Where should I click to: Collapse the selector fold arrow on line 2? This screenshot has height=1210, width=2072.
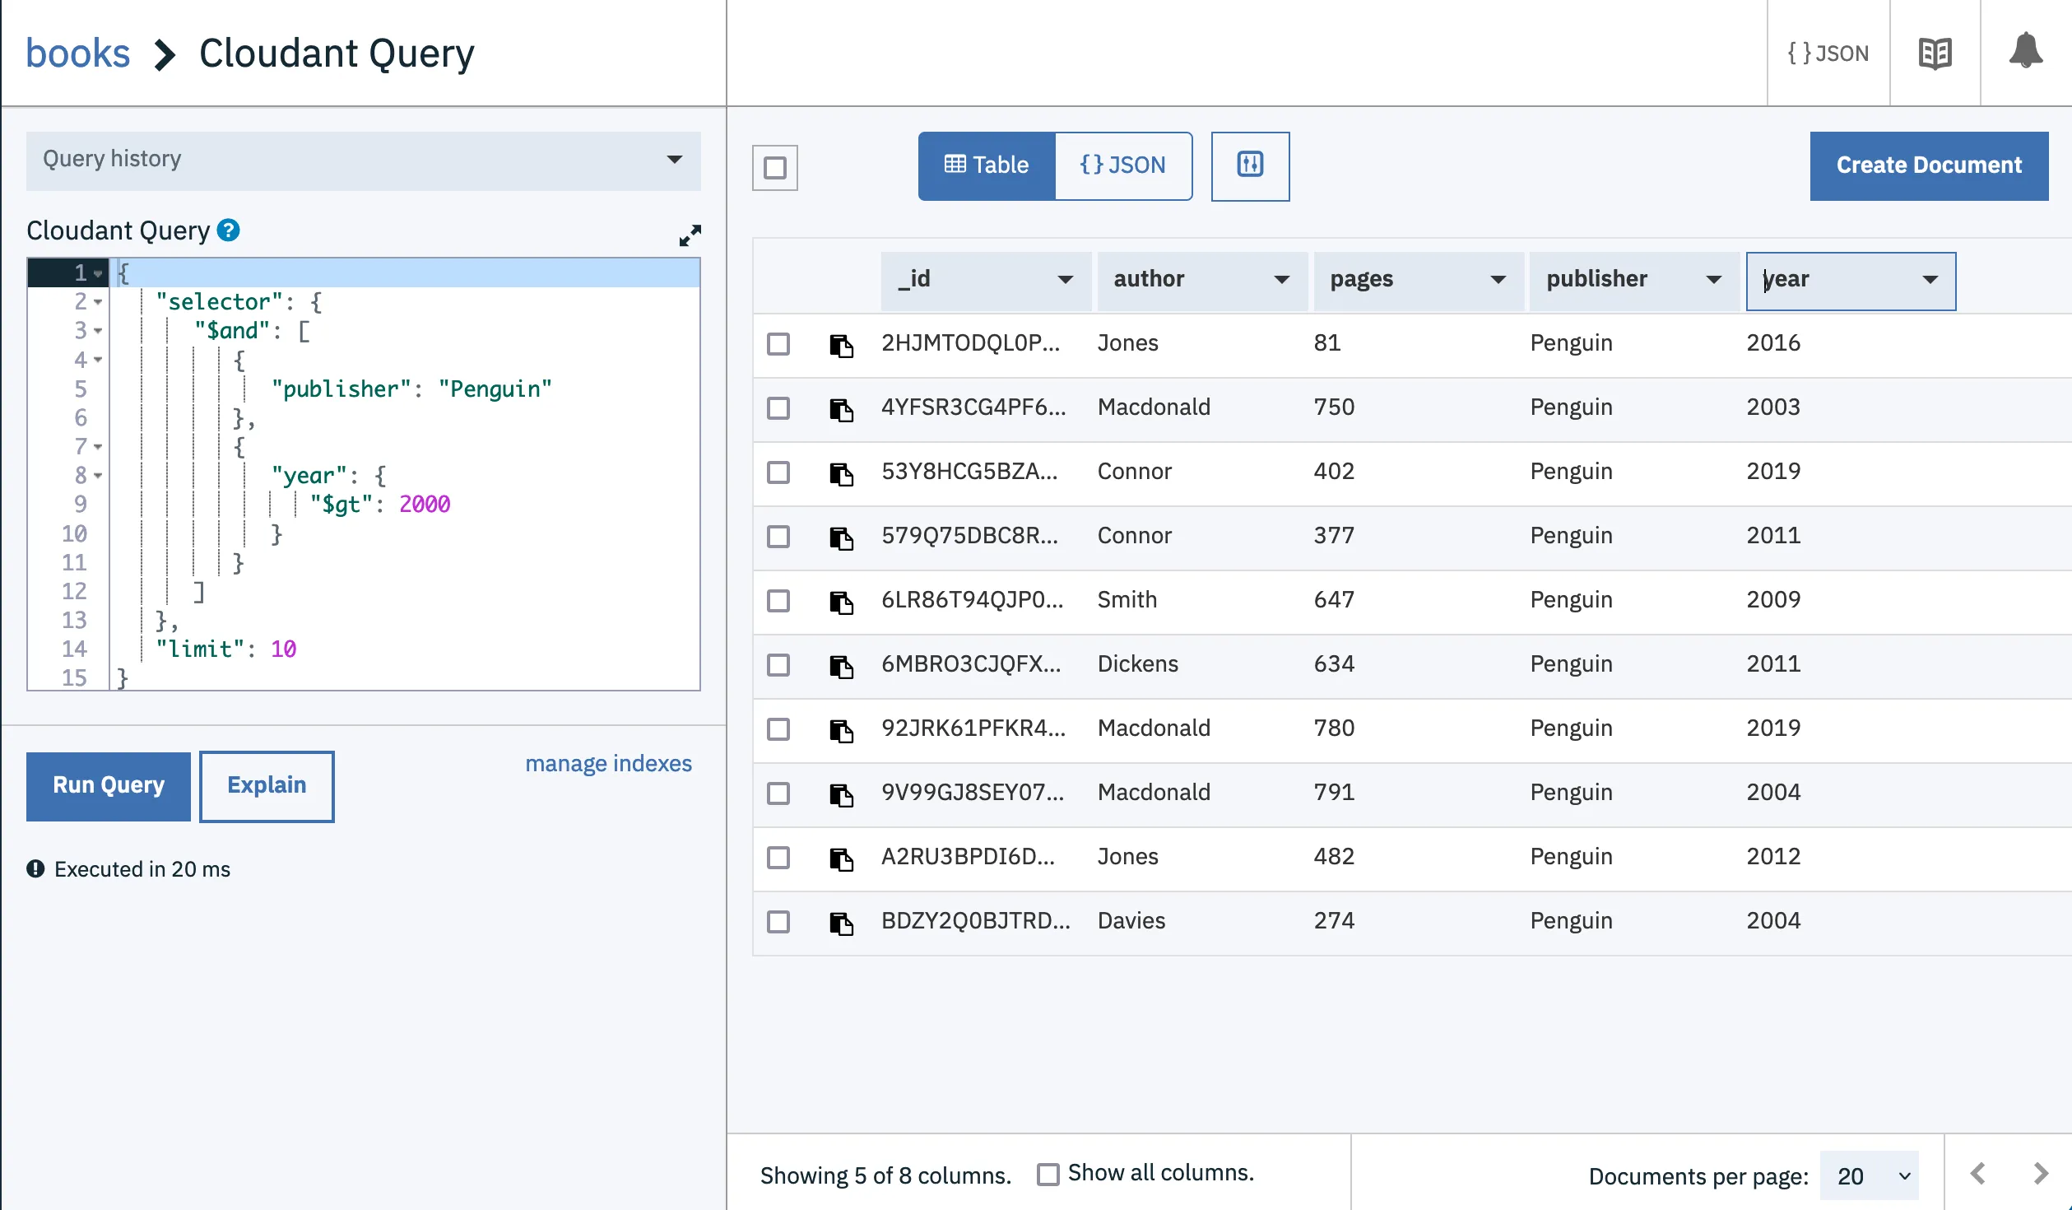click(98, 302)
